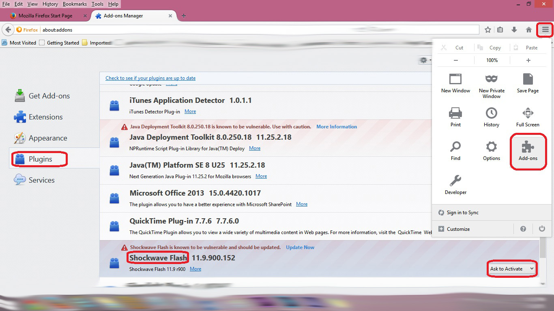Click Update Now for Shockwave Flash
Viewport: 554px width, 311px height.
coord(300,247)
